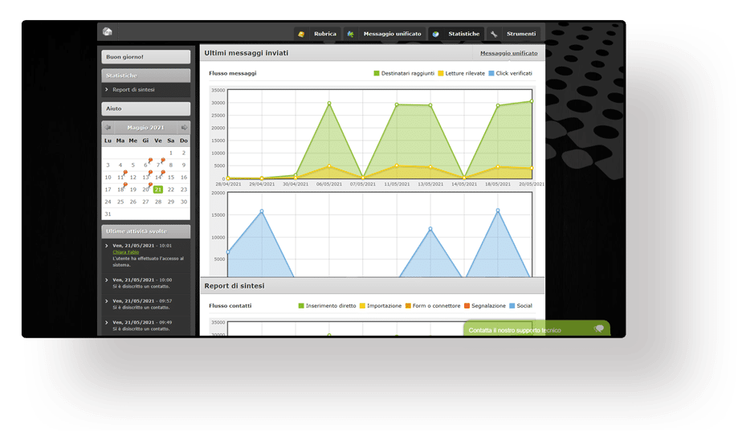Image resolution: width=738 pixels, height=437 pixels.
Task: Go to next month in calendar
Action: [x=184, y=128]
